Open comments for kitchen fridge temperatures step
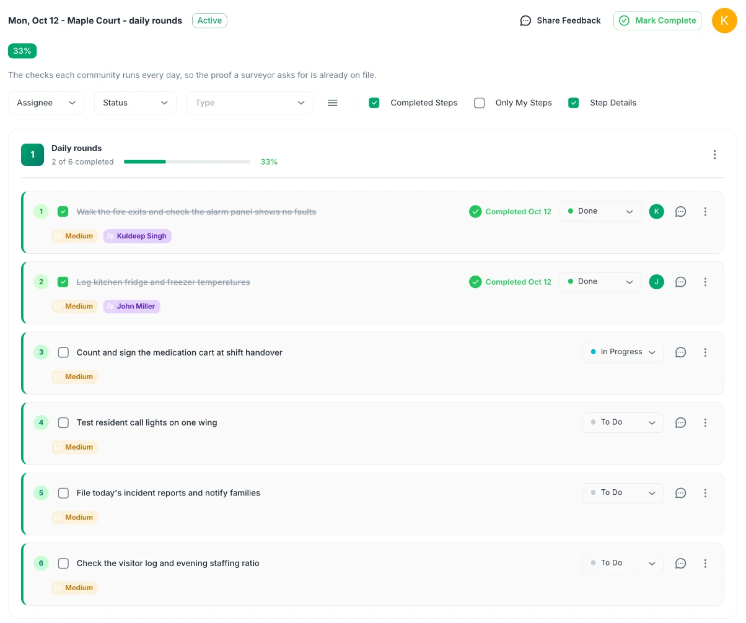The height and width of the screenshot is (623, 746). 680,282
